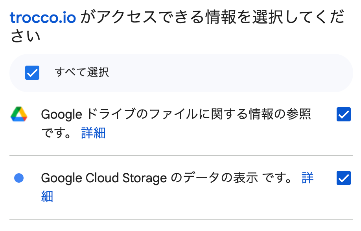The image size is (361, 231).
Task: Click divider line below Cloud Storage row
Action: [x=181, y=219]
